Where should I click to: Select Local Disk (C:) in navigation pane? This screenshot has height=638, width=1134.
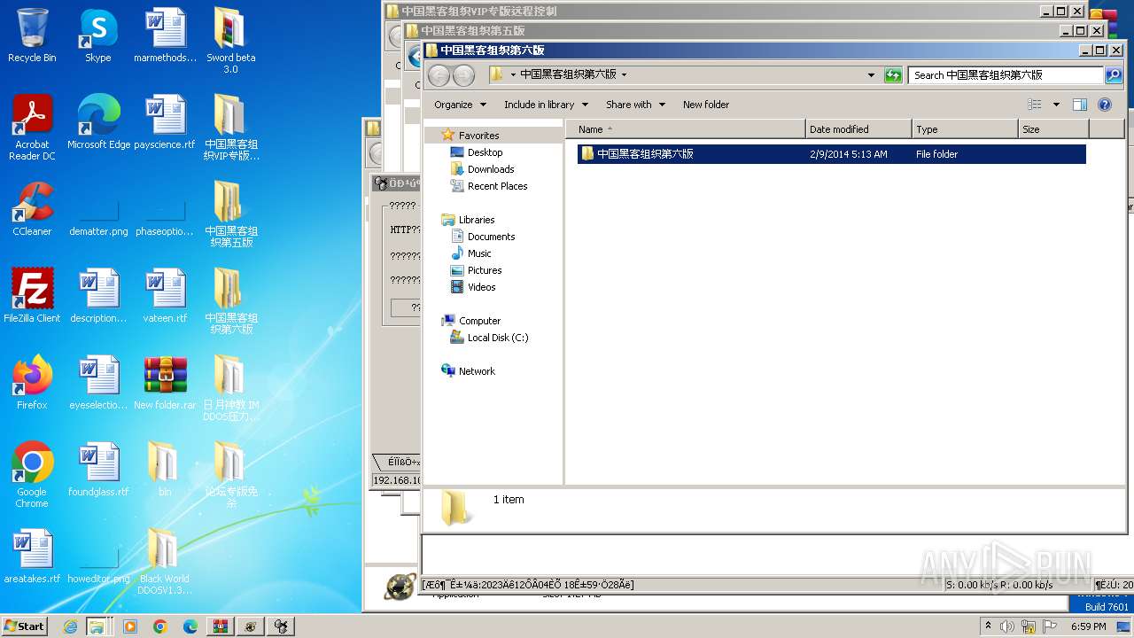coord(497,338)
